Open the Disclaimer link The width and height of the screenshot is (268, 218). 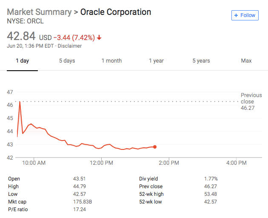pyautogui.click(x=70, y=46)
